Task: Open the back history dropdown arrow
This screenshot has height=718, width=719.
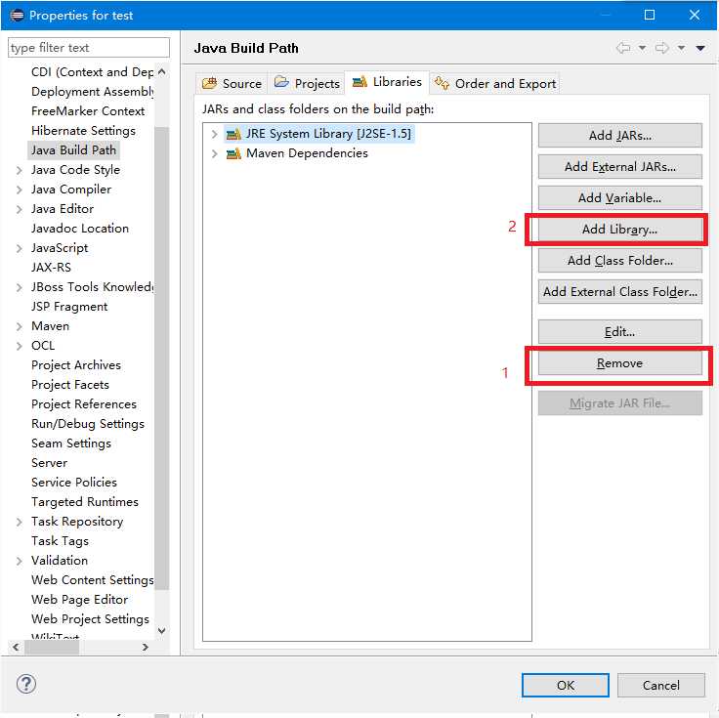Action: (x=642, y=48)
